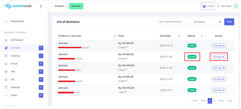Click the Website window icon
The width and height of the screenshot is (241, 109).
pyautogui.click(x=6, y=88)
